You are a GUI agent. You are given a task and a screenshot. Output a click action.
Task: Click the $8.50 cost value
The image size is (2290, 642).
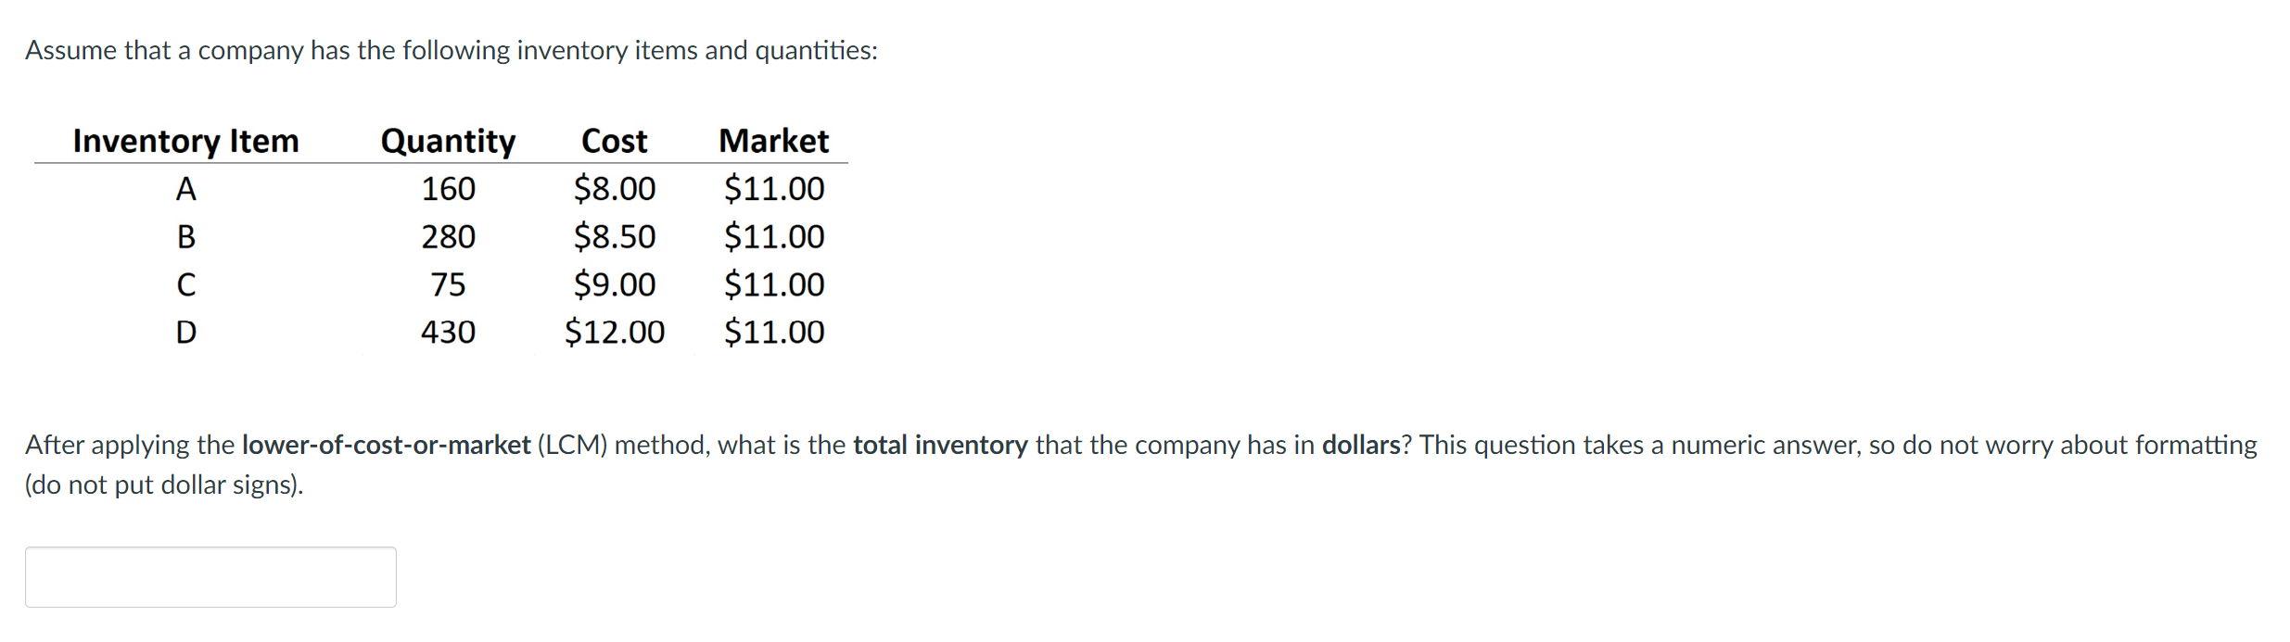click(x=614, y=236)
